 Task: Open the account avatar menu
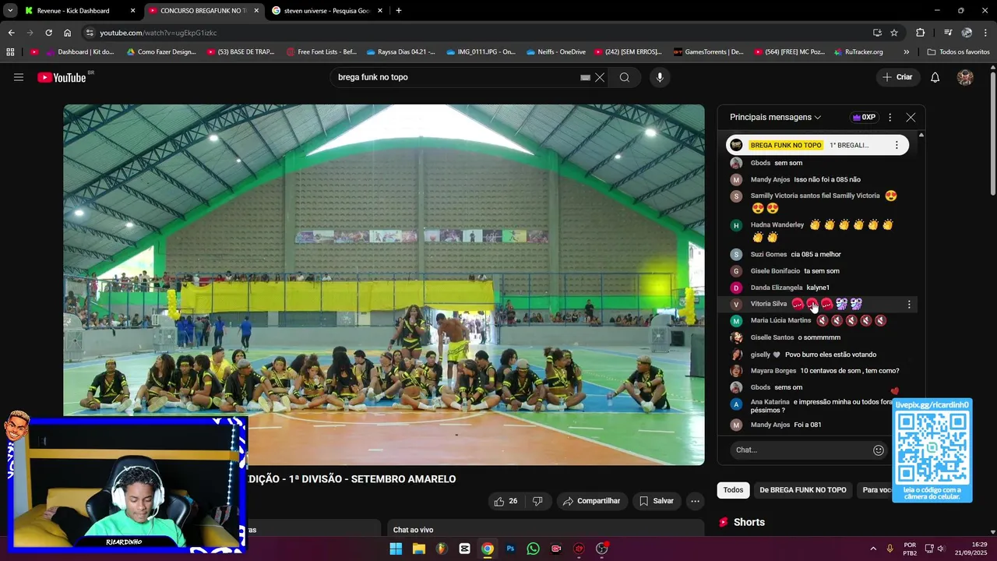[965, 77]
